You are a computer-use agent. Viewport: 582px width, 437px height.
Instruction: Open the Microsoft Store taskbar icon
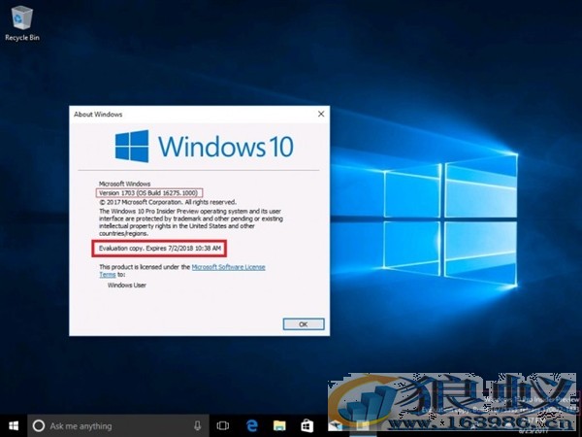click(307, 426)
